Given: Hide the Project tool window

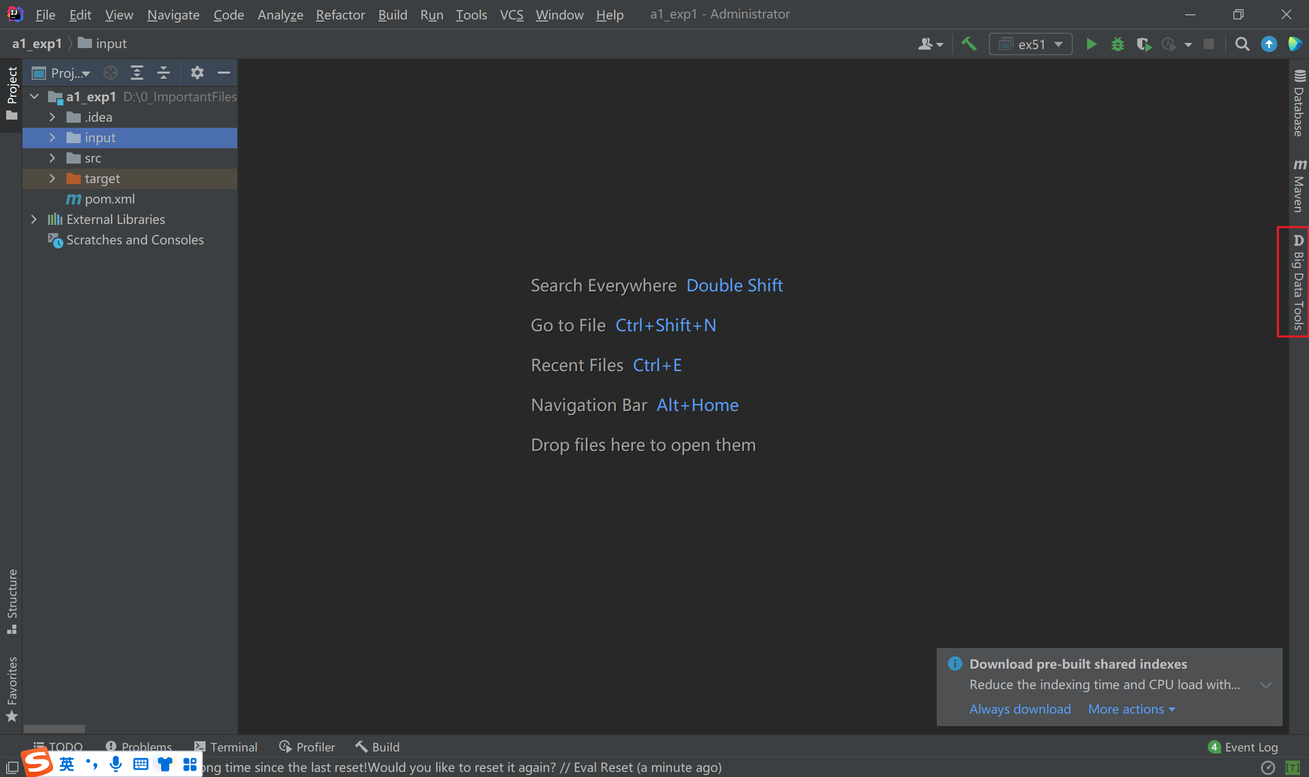Looking at the screenshot, I should [x=224, y=73].
